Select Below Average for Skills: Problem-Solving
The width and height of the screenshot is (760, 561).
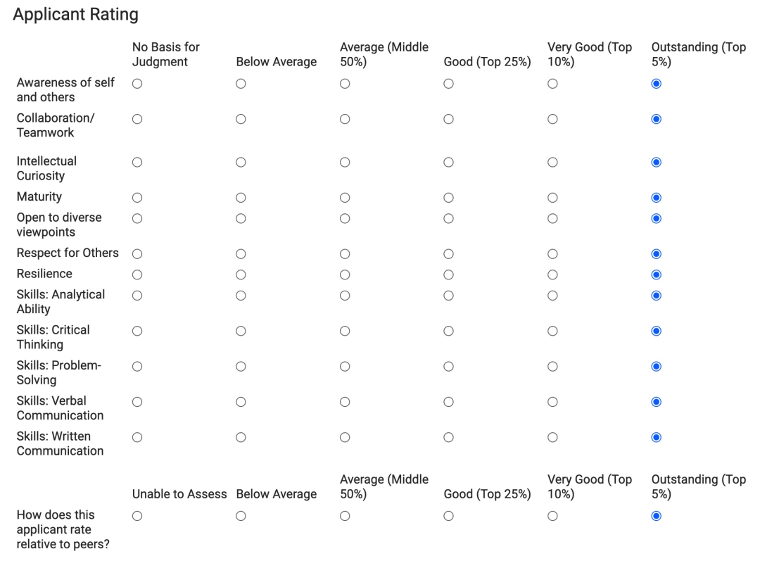241,366
